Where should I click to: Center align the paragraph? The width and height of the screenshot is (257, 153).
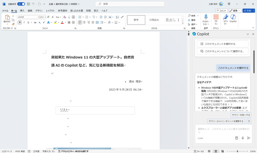point(84,22)
